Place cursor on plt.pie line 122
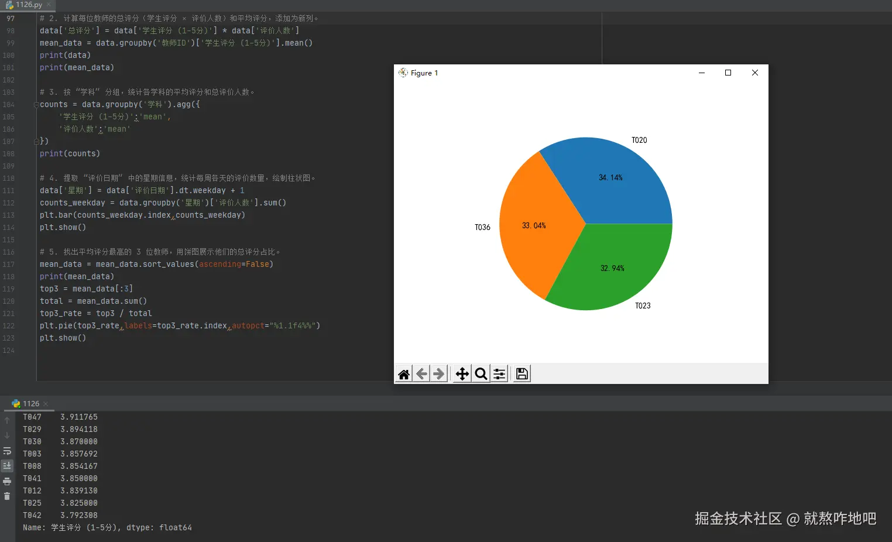 coord(180,326)
